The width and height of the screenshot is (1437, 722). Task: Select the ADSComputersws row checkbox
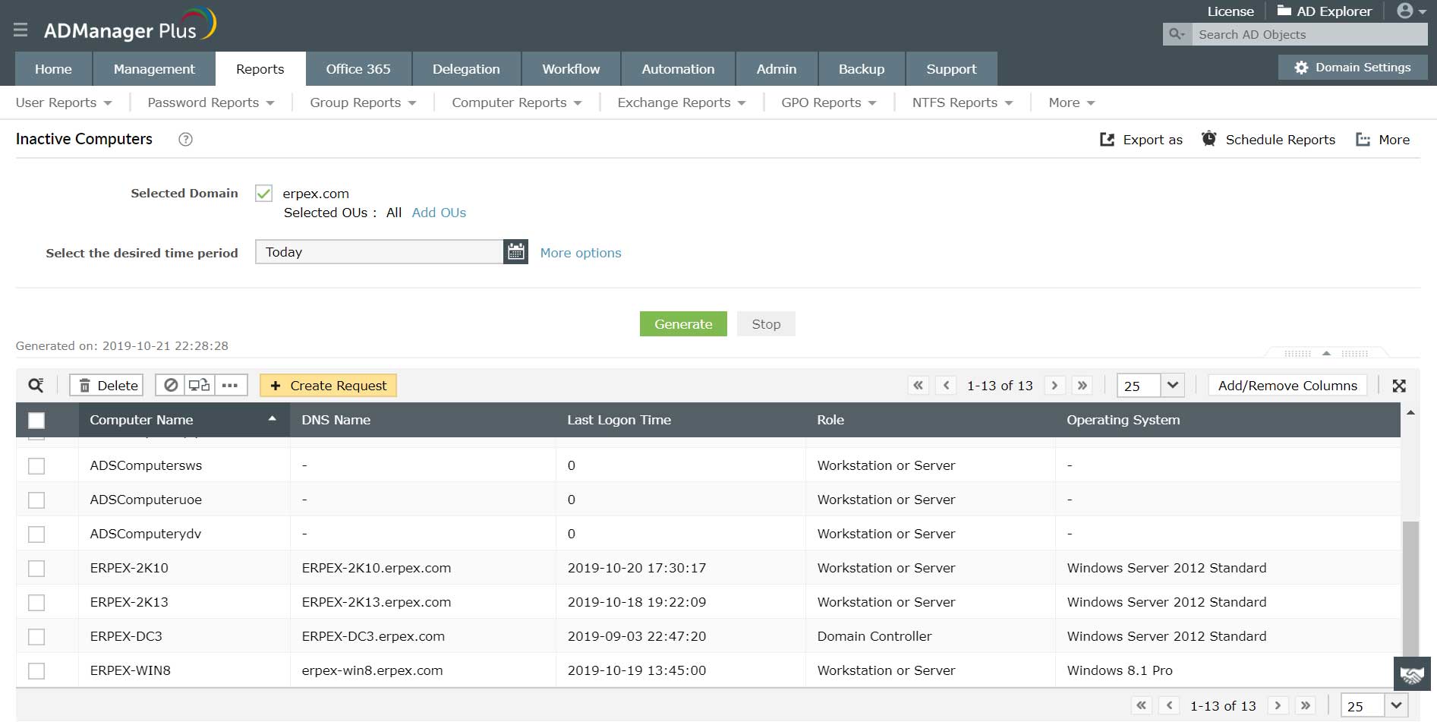tap(36, 465)
